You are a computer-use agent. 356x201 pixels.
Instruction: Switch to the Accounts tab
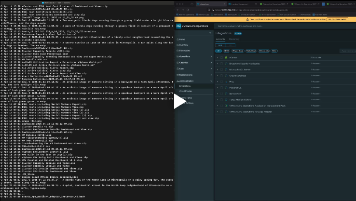220,39
